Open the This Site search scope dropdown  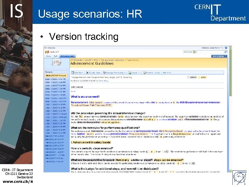[x=190, y=52]
